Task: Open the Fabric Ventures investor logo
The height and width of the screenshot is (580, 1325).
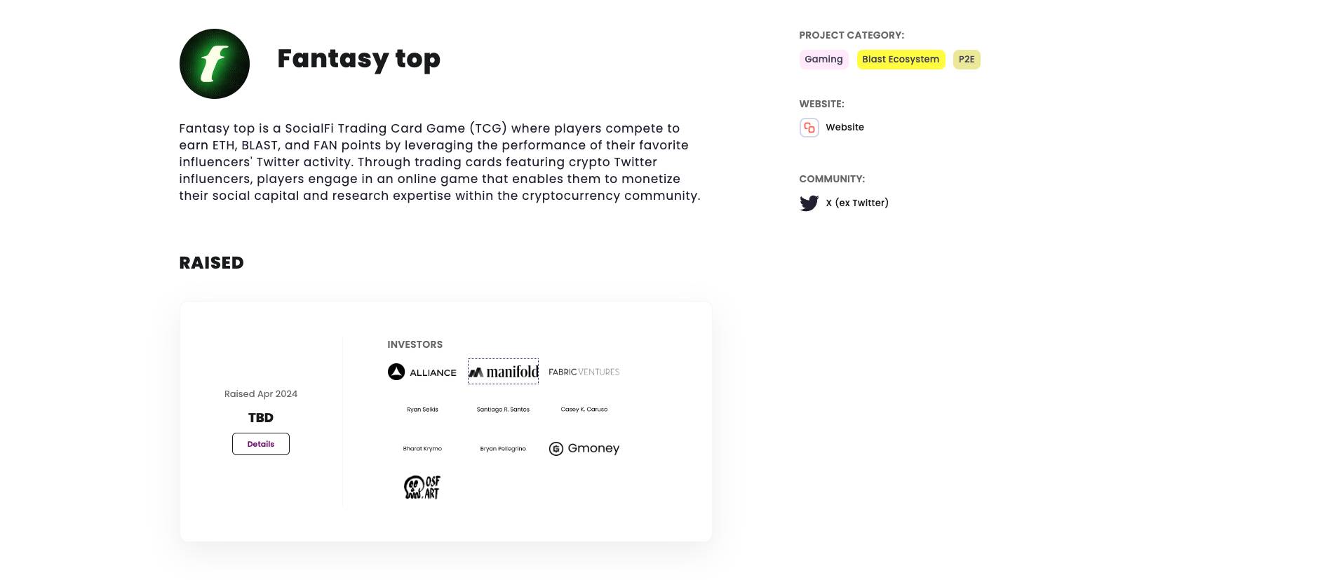Action: click(x=584, y=372)
